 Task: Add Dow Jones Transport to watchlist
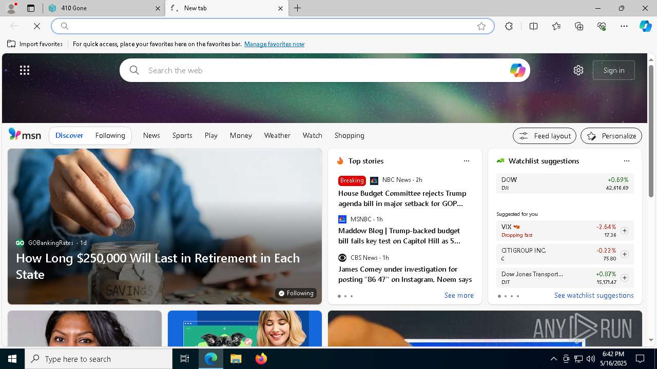tap(624, 278)
